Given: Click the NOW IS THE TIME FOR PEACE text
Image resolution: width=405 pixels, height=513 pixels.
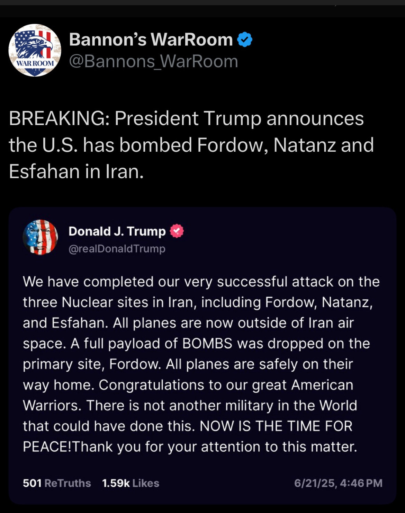Looking at the screenshot, I should tap(188, 436).
